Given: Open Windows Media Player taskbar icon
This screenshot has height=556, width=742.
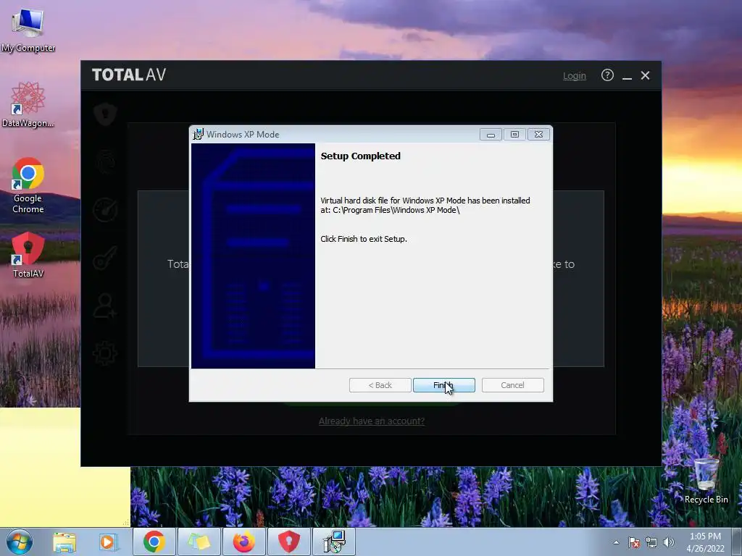Looking at the screenshot, I should pyautogui.click(x=108, y=542).
